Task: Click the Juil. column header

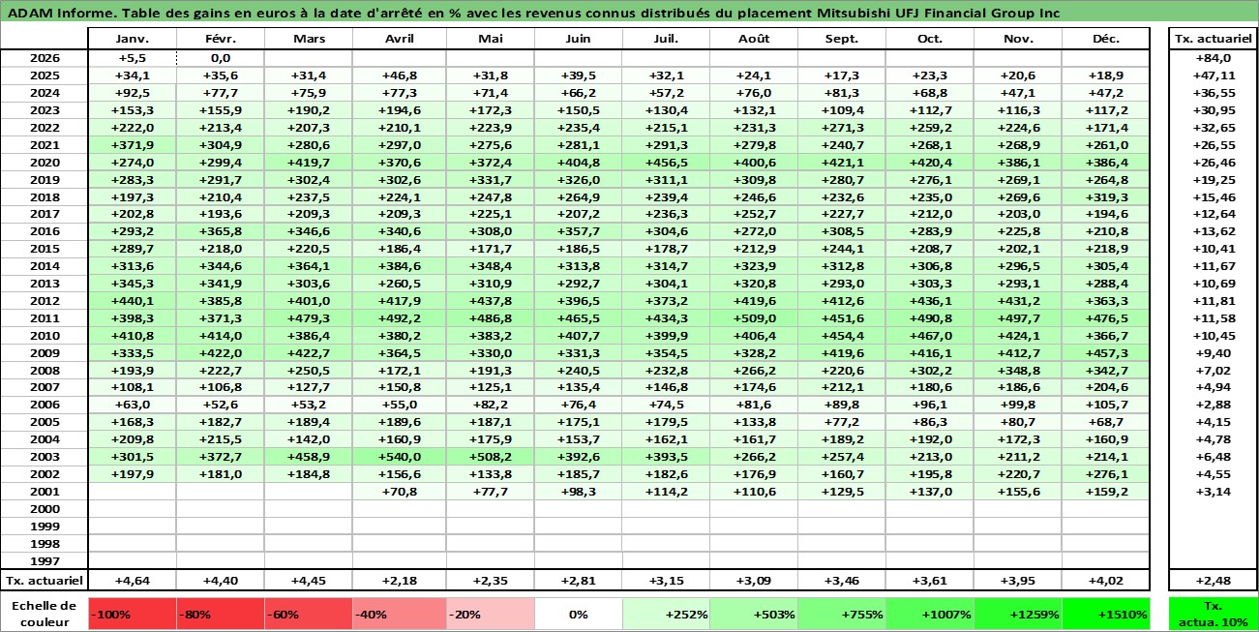Action: coord(665,39)
